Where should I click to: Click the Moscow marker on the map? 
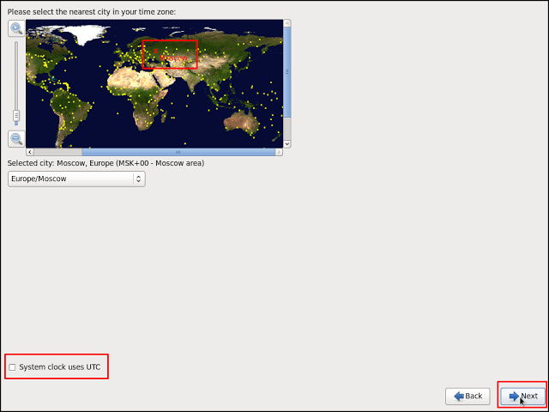[x=155, y=51]
